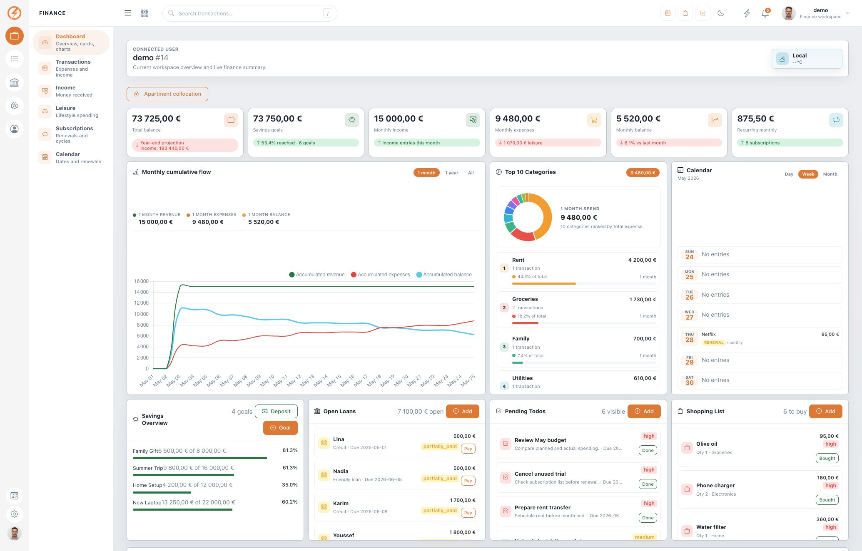Select the All range for cumulative flow
The height and width of the screenshot is (551, 862).
[471, 173]
